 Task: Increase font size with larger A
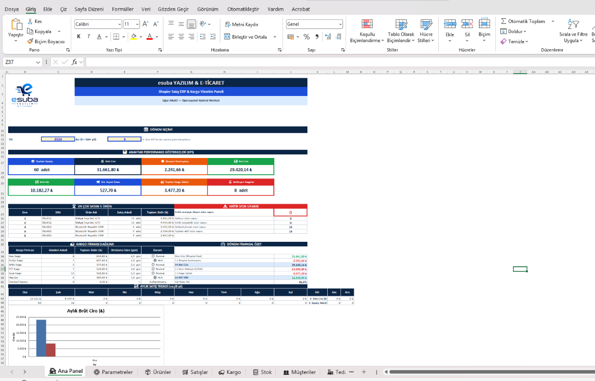(146, 24)
